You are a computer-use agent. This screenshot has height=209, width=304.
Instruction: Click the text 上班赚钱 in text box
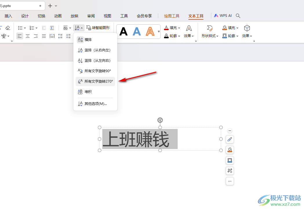coord(136,139)
